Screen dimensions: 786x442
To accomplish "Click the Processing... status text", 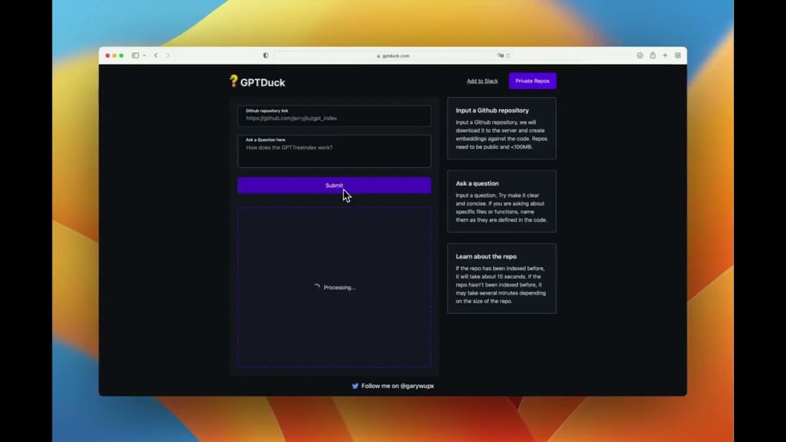I will (x=340, y=288).
